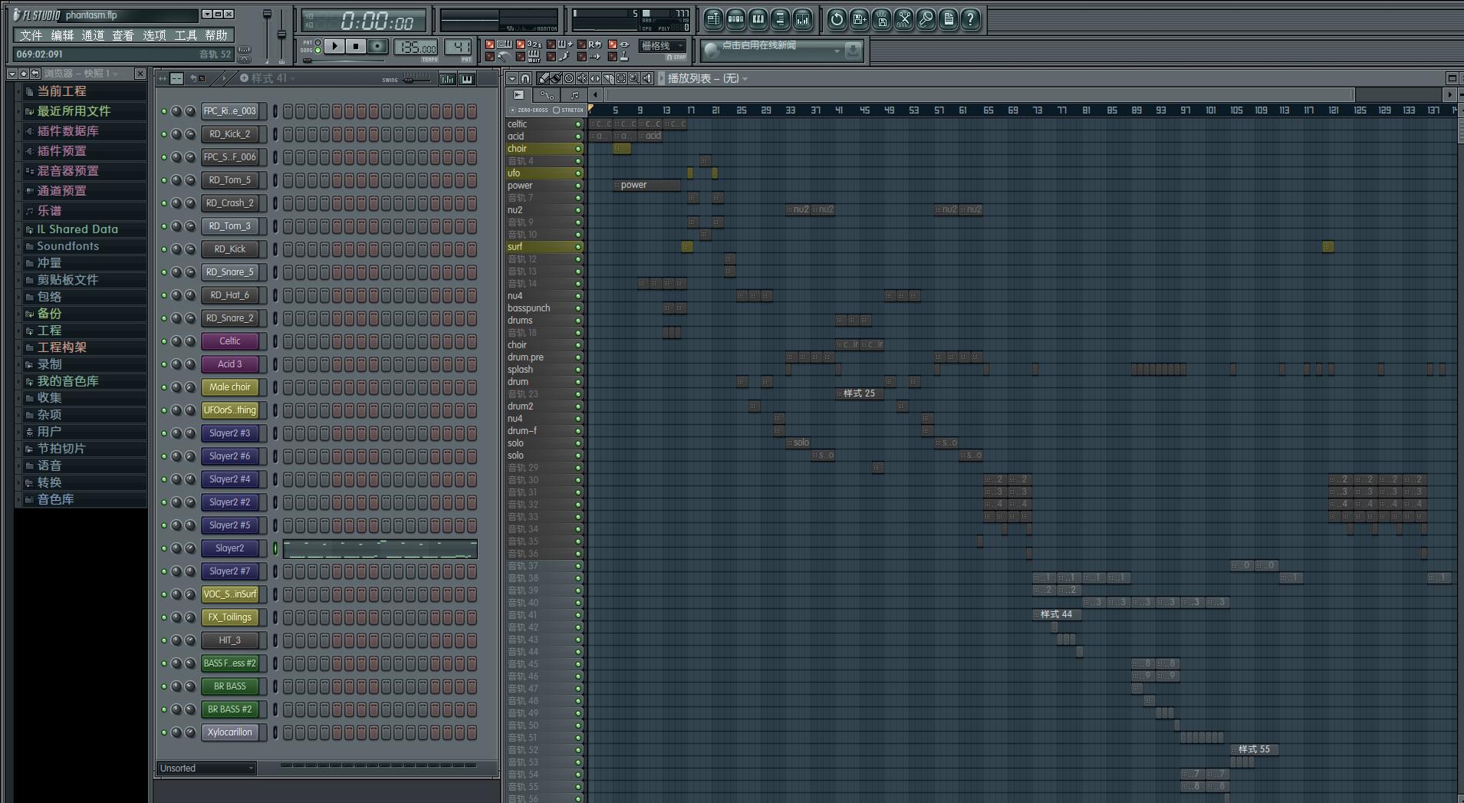
Task: Open project info document icon
Action: (x=948, y=18)
